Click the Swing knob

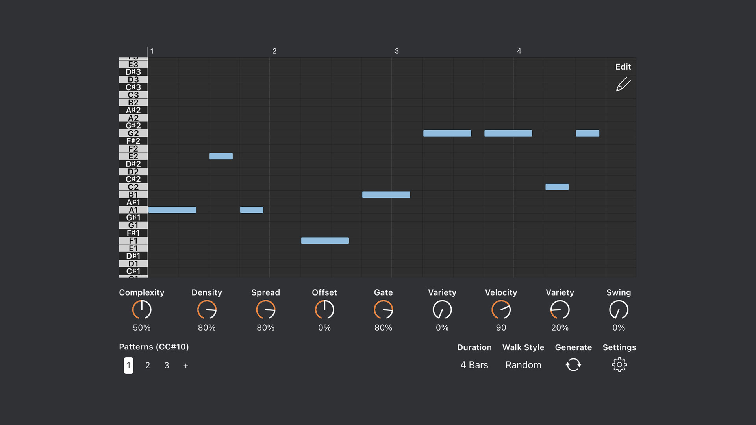coord(619,310)
